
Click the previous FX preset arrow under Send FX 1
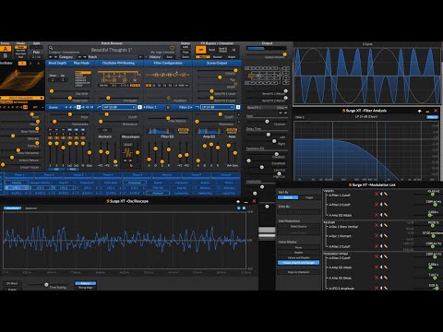[281, 113]
